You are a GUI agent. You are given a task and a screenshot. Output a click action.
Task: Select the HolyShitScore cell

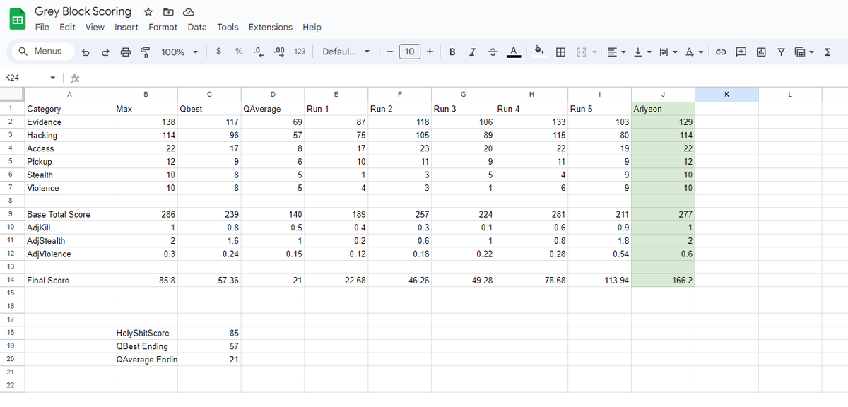pyautogui.click(x=146, y=333)
